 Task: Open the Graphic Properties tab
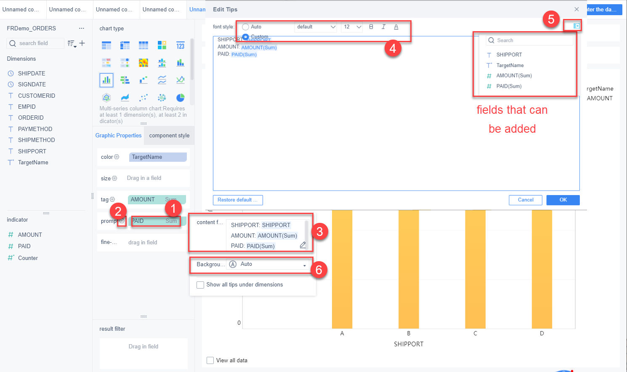click(x=118, y=135)
